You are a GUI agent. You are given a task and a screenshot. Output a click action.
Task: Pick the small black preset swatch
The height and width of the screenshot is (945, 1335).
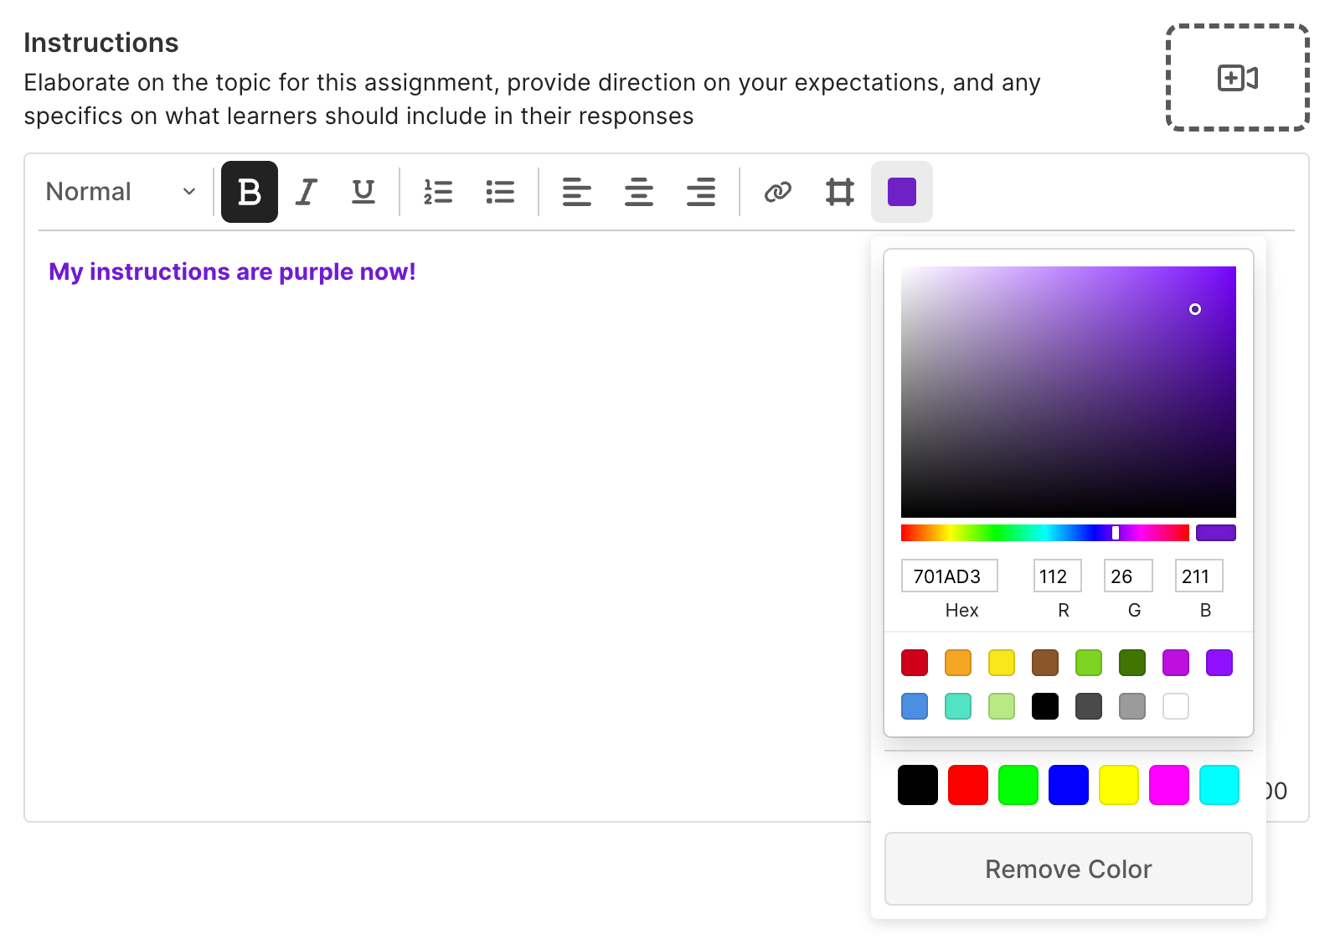1045,706
